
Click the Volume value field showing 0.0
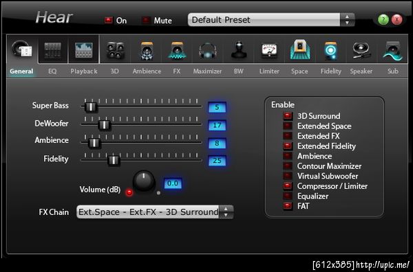(173, 183)
